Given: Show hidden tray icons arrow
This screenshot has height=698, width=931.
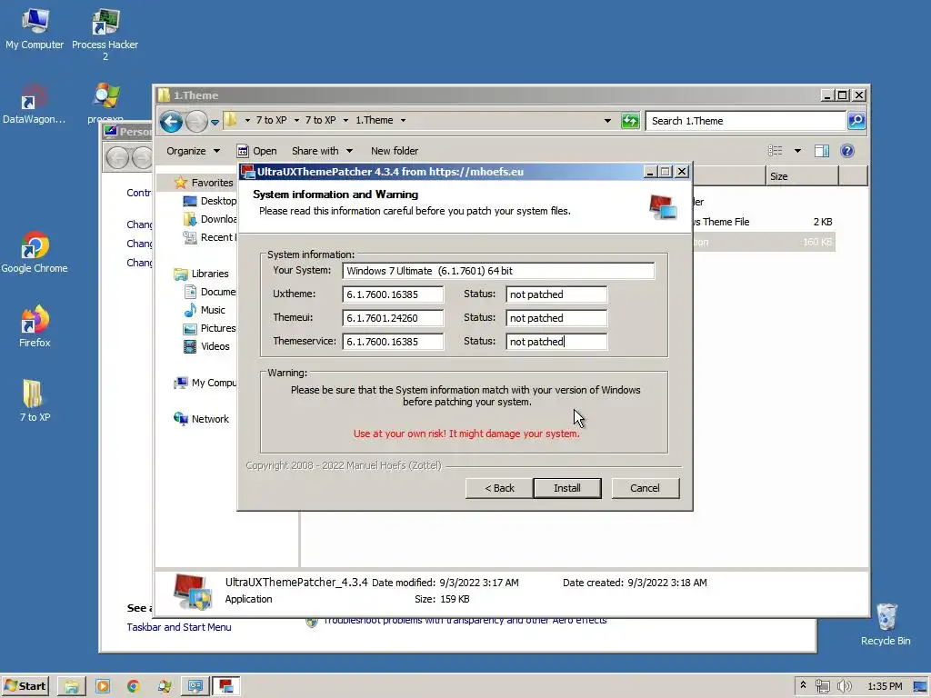Looking at the screenshot, I should pyautogui.click(x=803, y=685).
